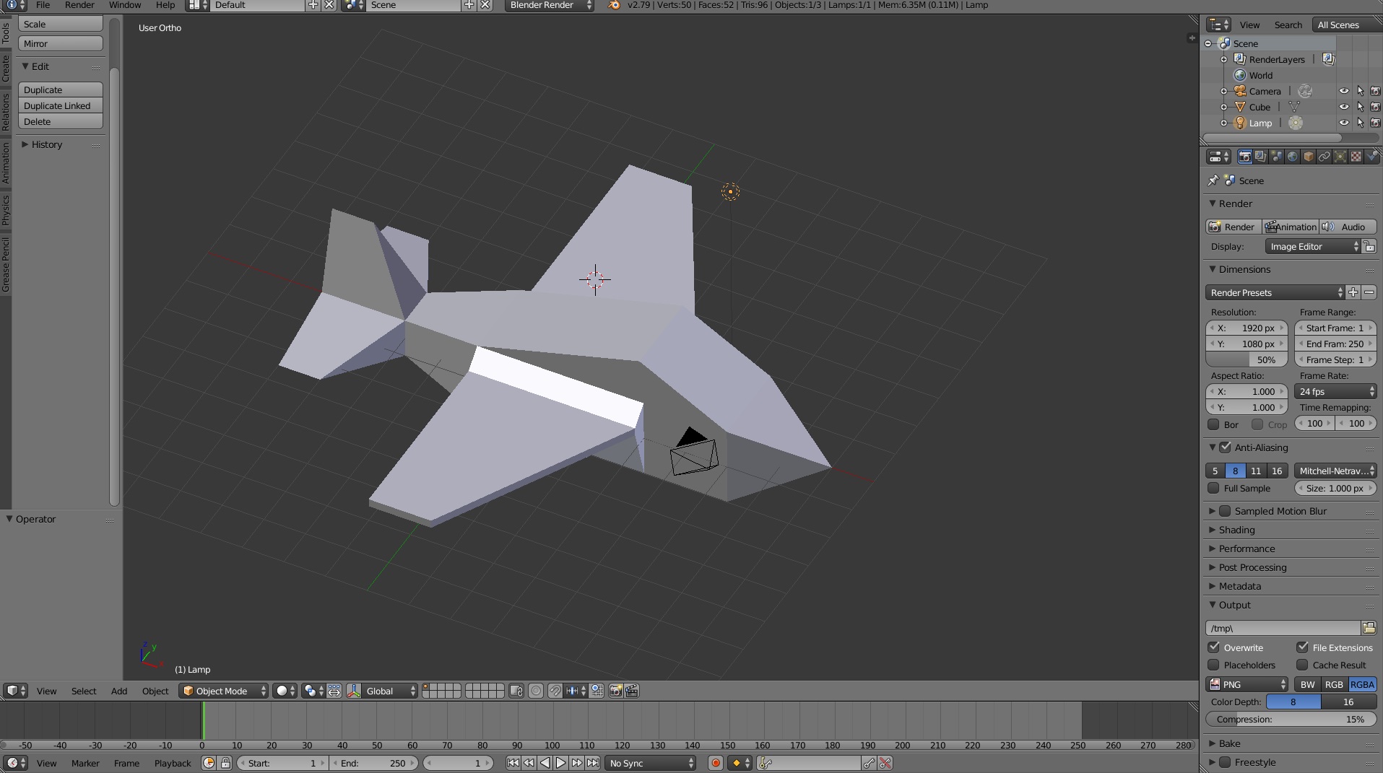Toggle visibility eye for Cube in outliner

pyautogui.click(x=1344, y=107)
